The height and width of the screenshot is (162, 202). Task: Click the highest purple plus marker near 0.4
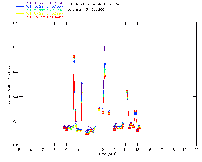click(x=104, y=47)
